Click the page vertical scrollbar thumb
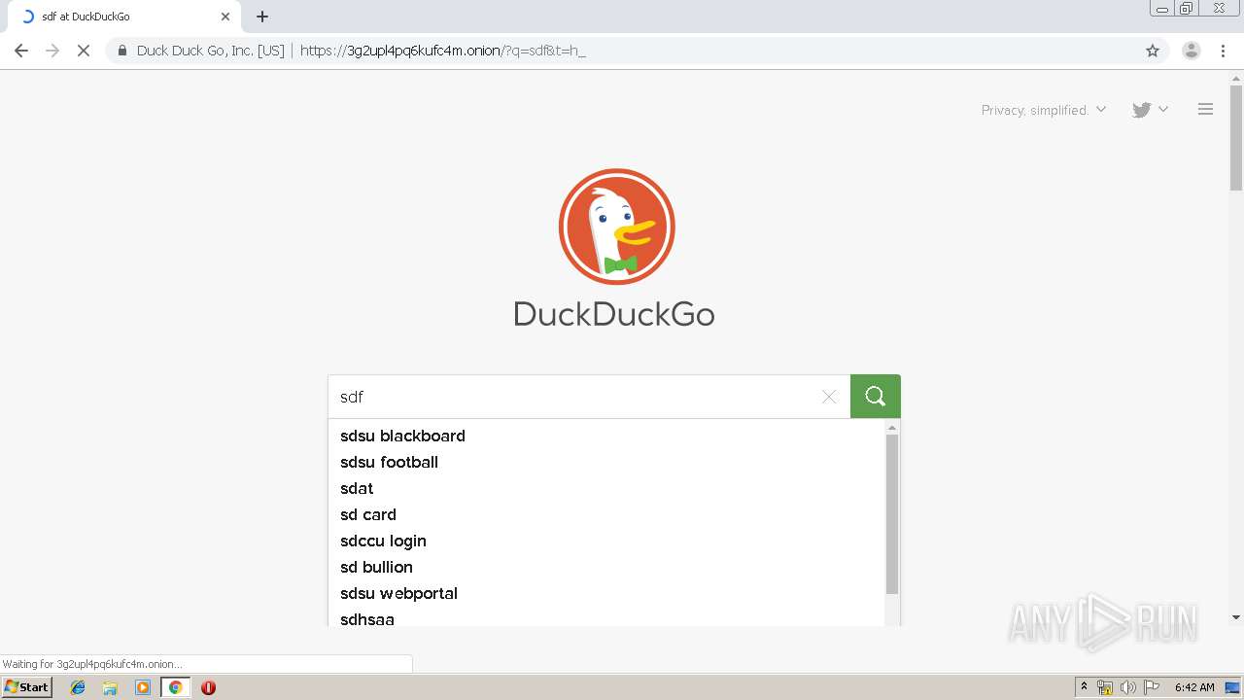1244x700 pixels. tap(1236, 138)
